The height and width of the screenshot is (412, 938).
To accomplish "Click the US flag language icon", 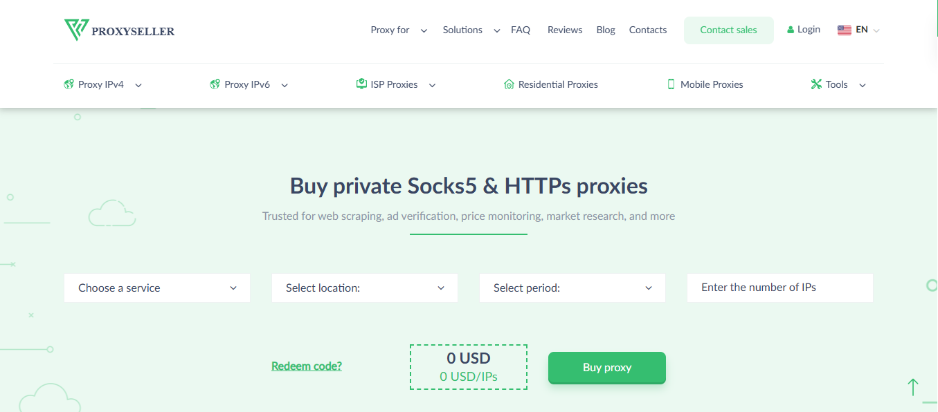I will pyautogui.click(x=844, y=29).
